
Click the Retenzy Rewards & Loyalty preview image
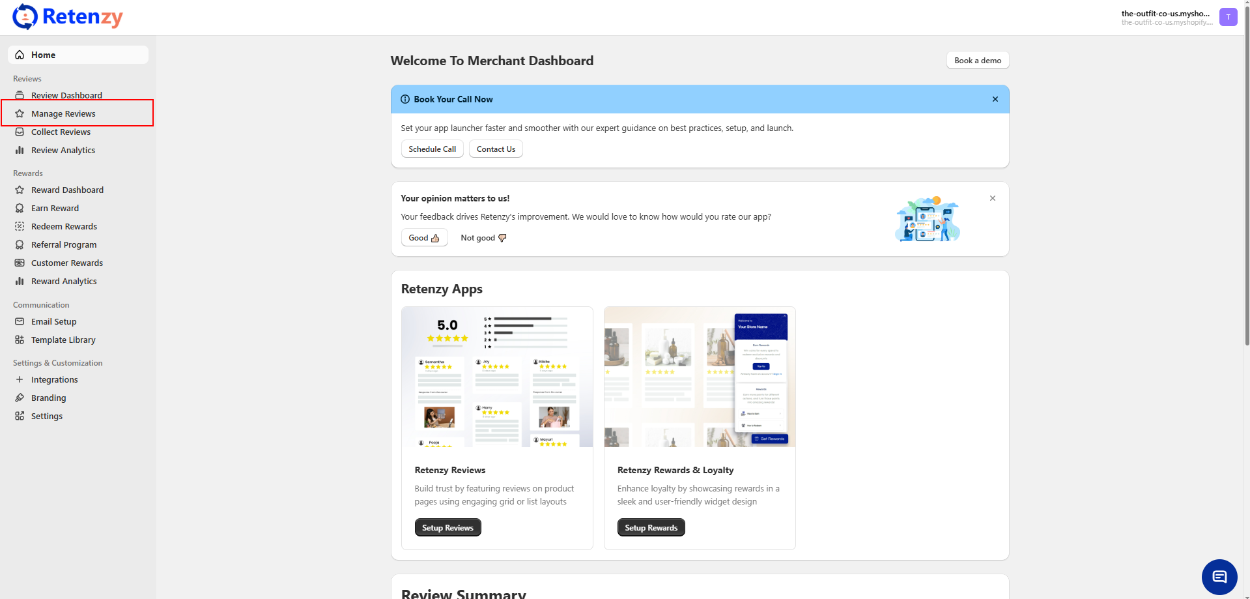click(700, 377)
